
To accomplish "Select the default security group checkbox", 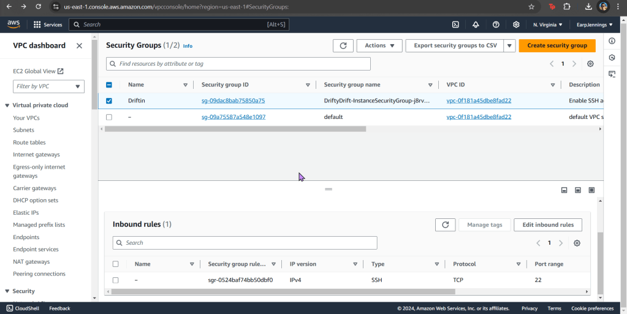I will click(109, 117).
